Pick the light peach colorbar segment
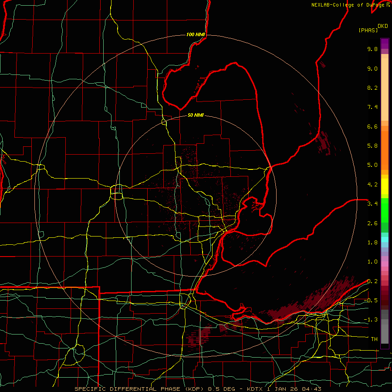This screenshot has width=392, height=392. (x=385, y=89)
